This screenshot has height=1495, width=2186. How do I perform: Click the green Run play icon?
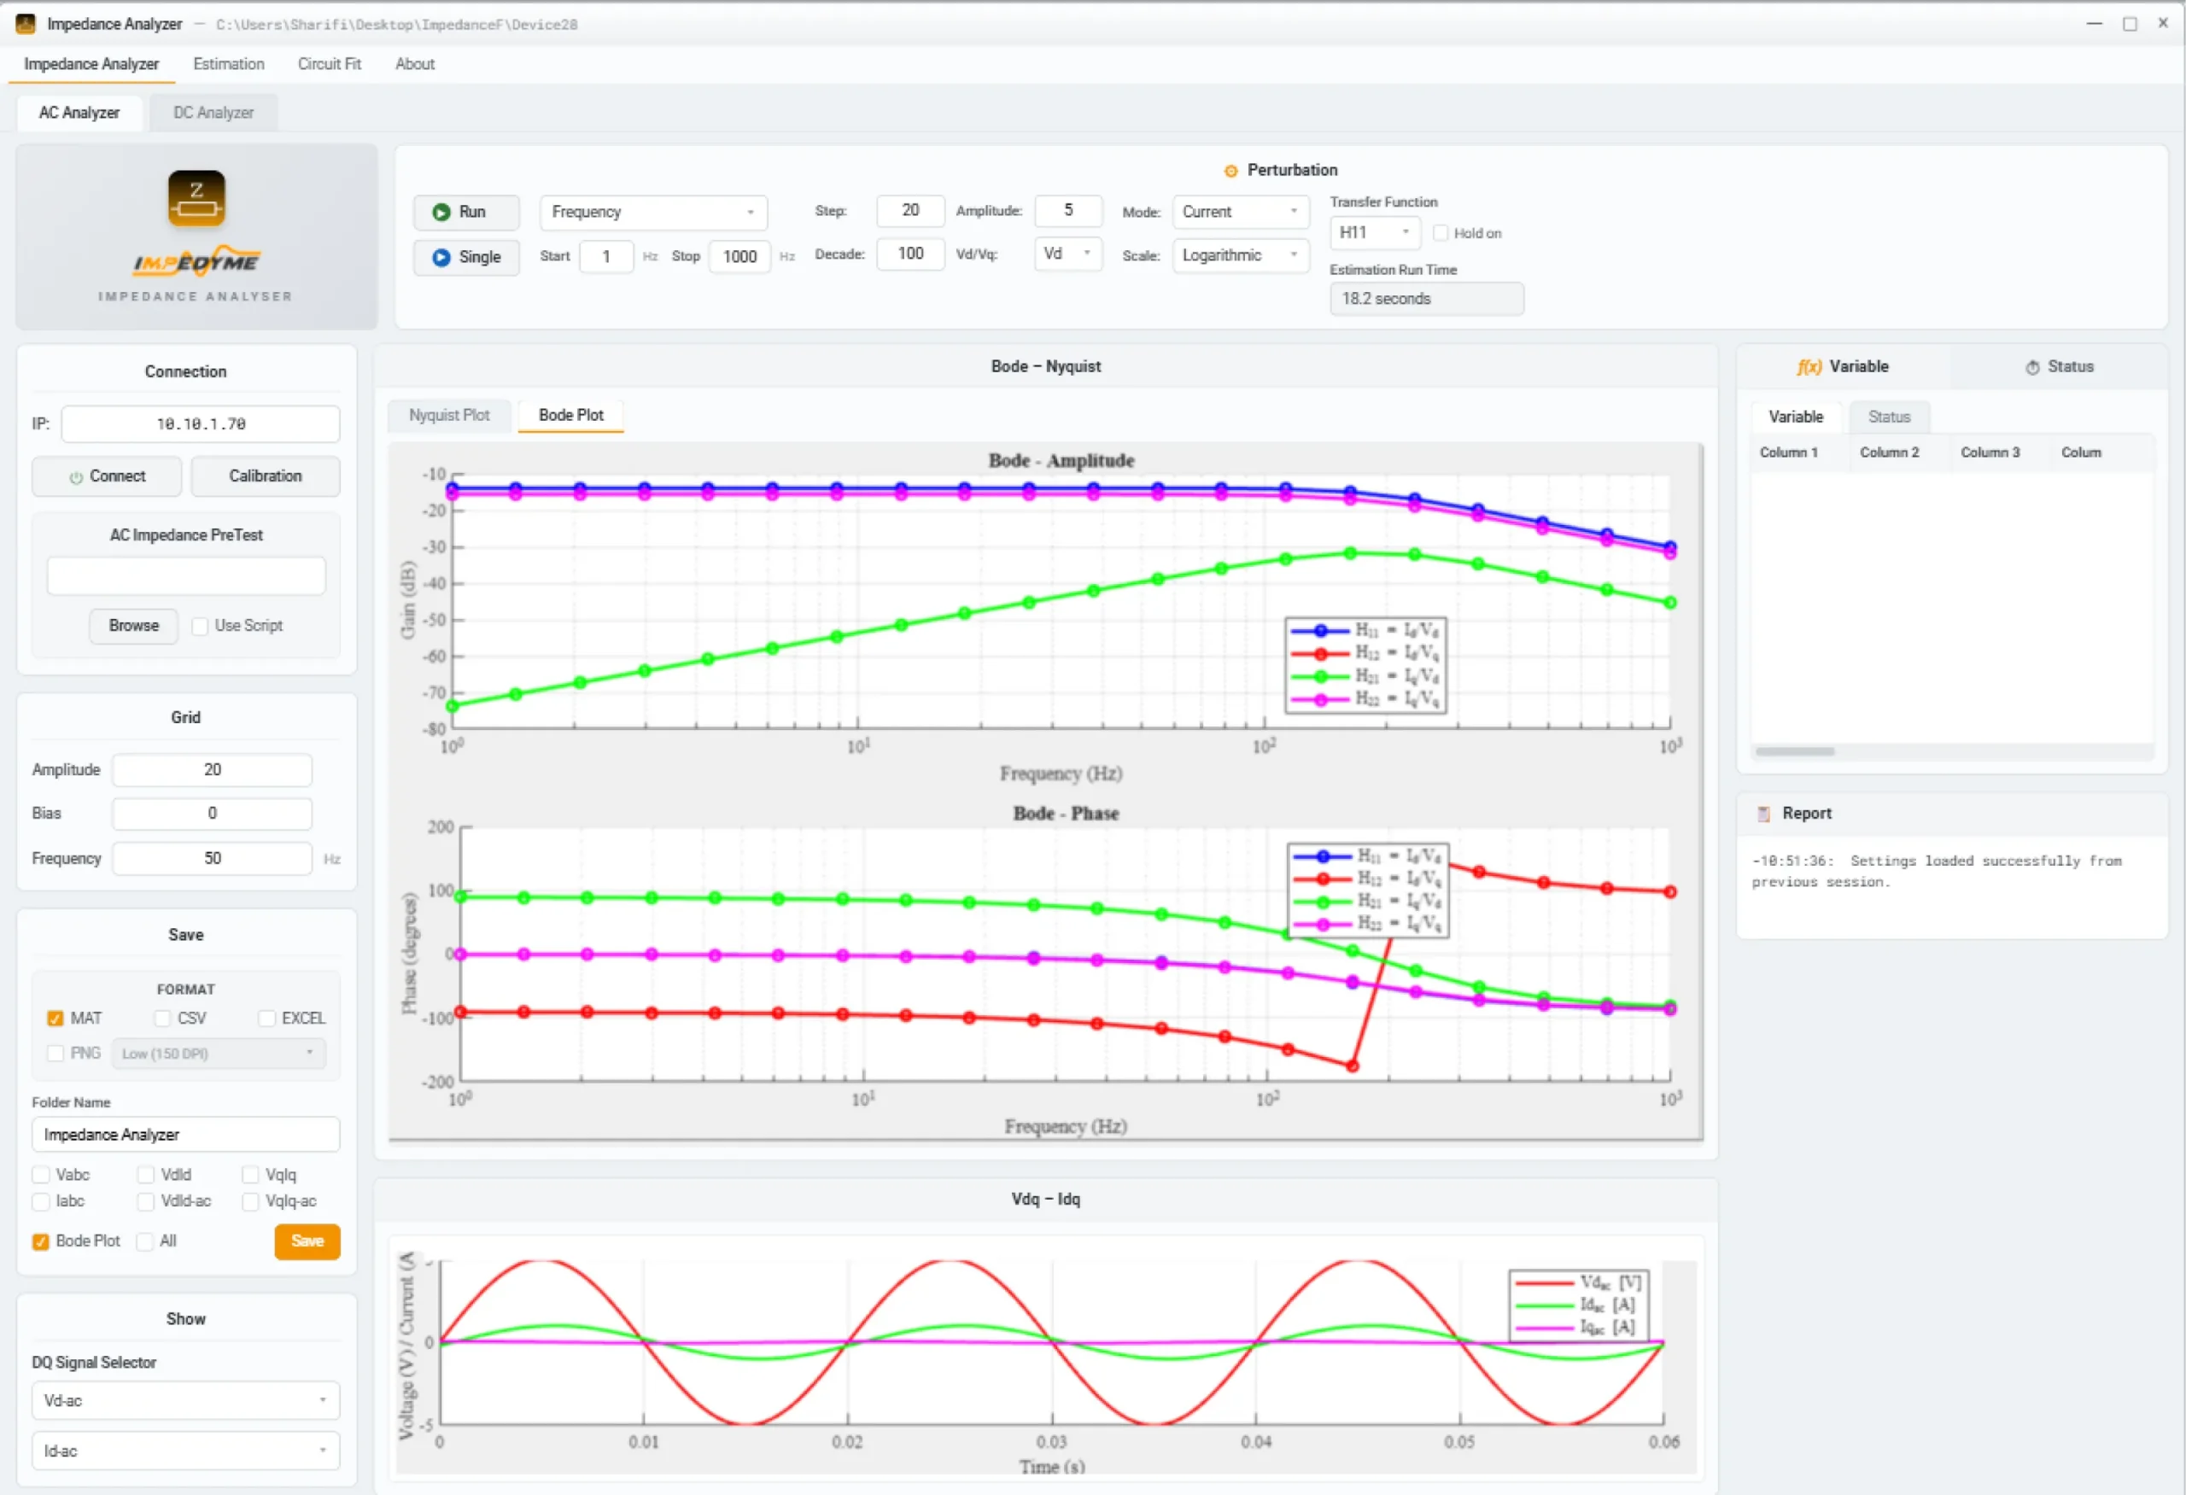441,213
